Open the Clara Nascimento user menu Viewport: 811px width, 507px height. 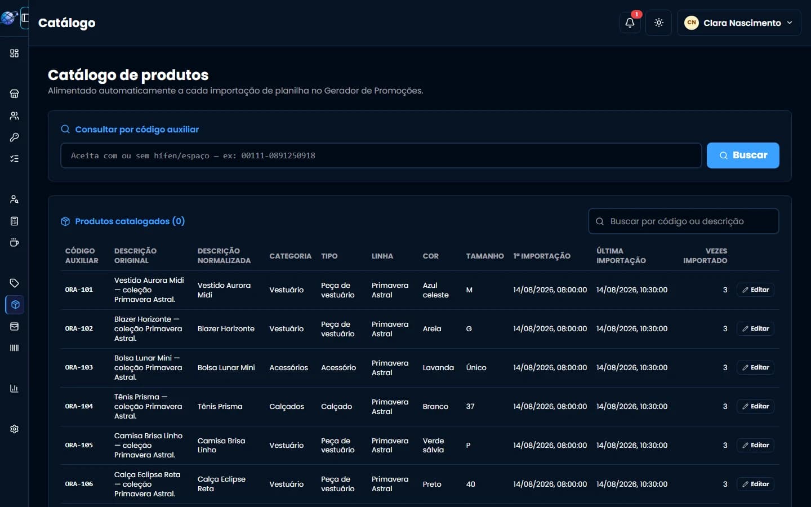(x=739, y=23)
